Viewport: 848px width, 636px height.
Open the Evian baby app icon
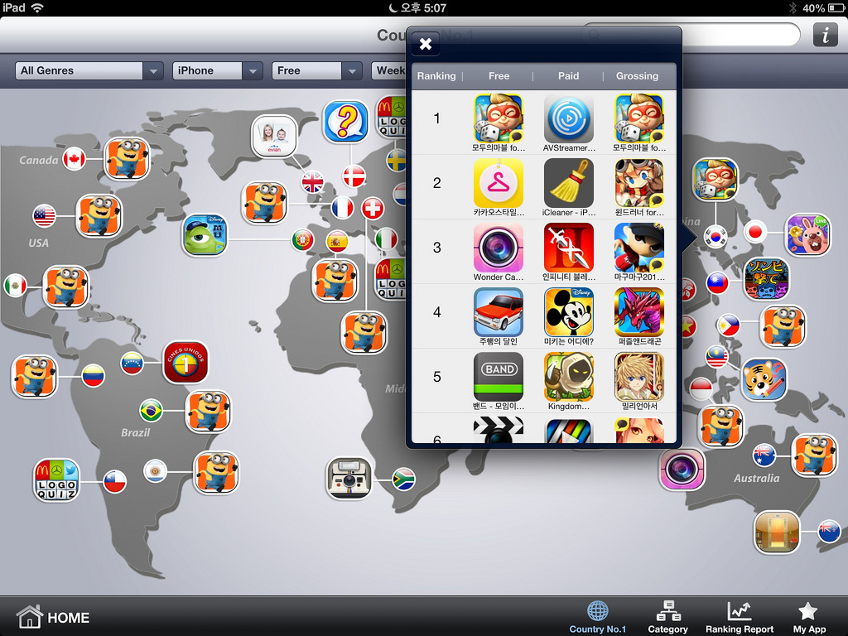[x=274, y=137]
